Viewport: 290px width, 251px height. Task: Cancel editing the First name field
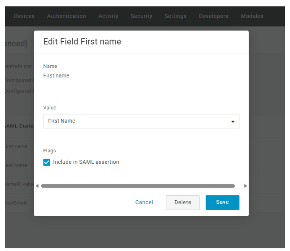coord(144,203)
